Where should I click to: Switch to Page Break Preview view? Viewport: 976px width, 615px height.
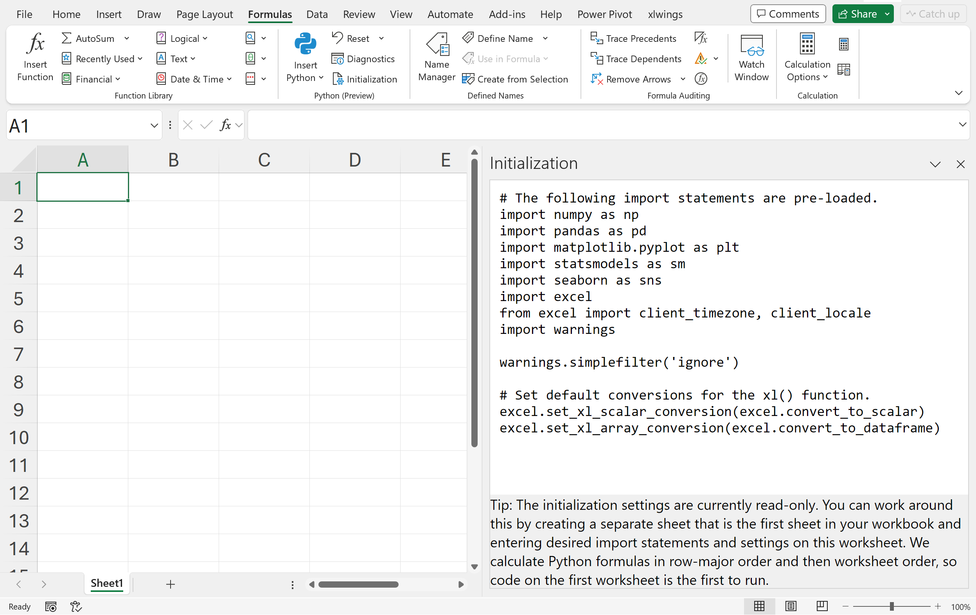(821, 606)
